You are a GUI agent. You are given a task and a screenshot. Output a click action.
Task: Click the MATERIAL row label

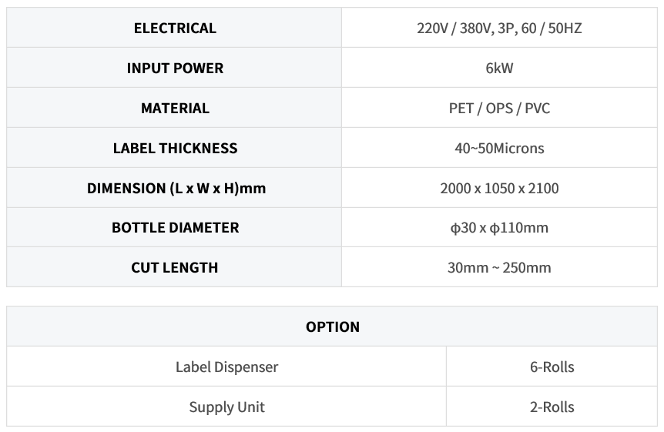pos(175,108)
